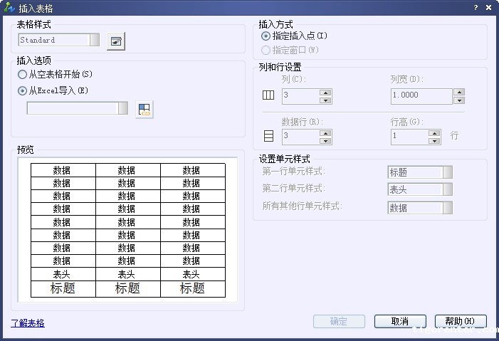Click the help question mark in title bar
Viewport: 499px width, 341px height.
(x=476, y=7)
